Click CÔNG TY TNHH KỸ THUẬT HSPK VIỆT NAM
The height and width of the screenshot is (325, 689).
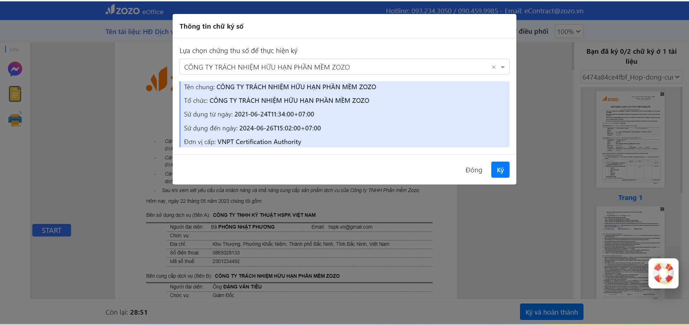(x=264, y=215)
